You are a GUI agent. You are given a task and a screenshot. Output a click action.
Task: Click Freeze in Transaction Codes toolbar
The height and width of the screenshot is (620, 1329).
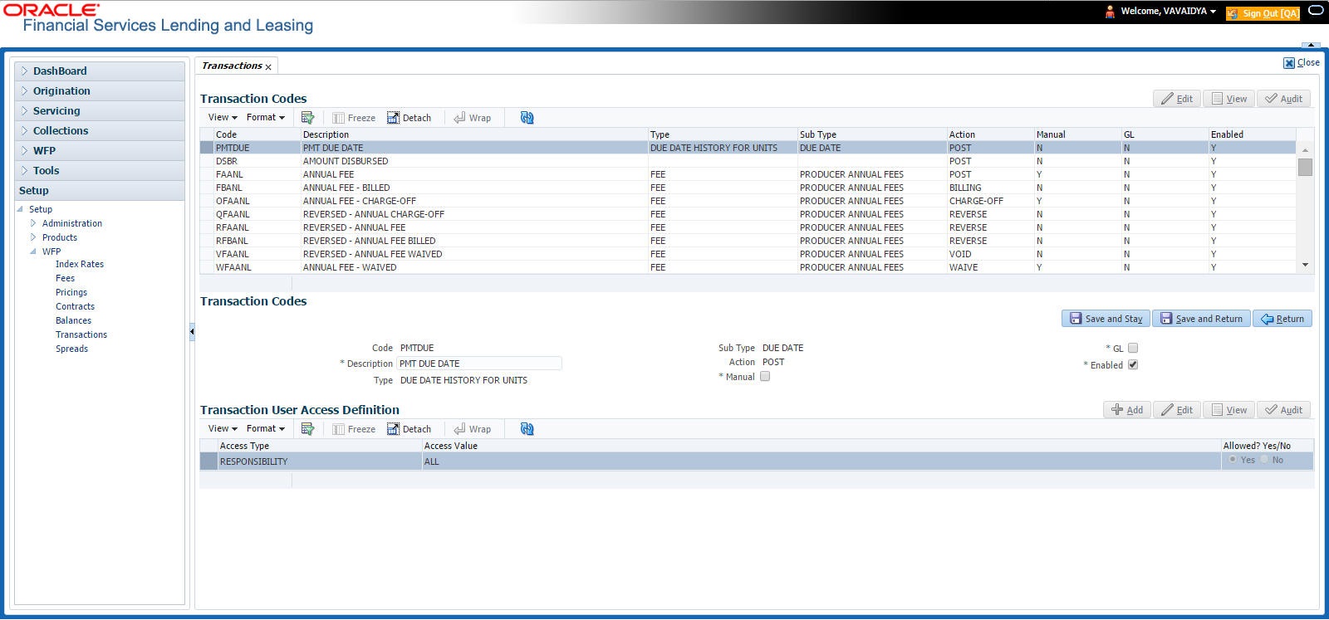[x=354, y=118]
